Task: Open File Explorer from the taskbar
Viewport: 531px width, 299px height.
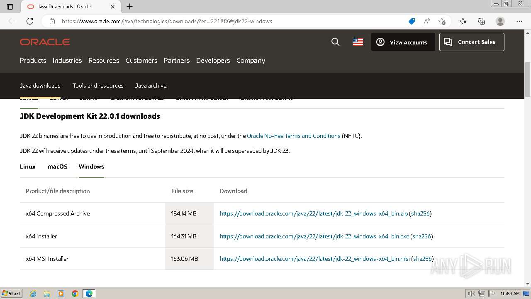Action: (x=47, y=294)
